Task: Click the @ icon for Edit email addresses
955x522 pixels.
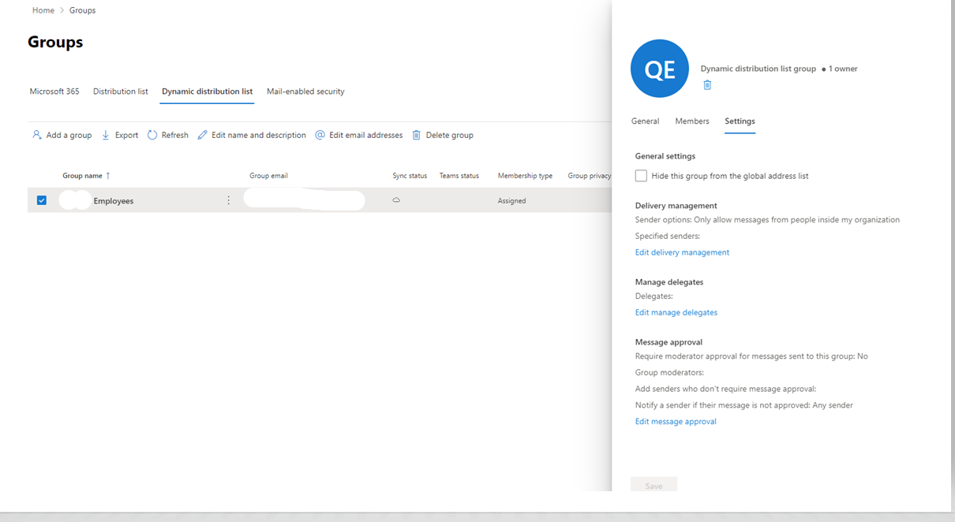Action: point(320,135)
